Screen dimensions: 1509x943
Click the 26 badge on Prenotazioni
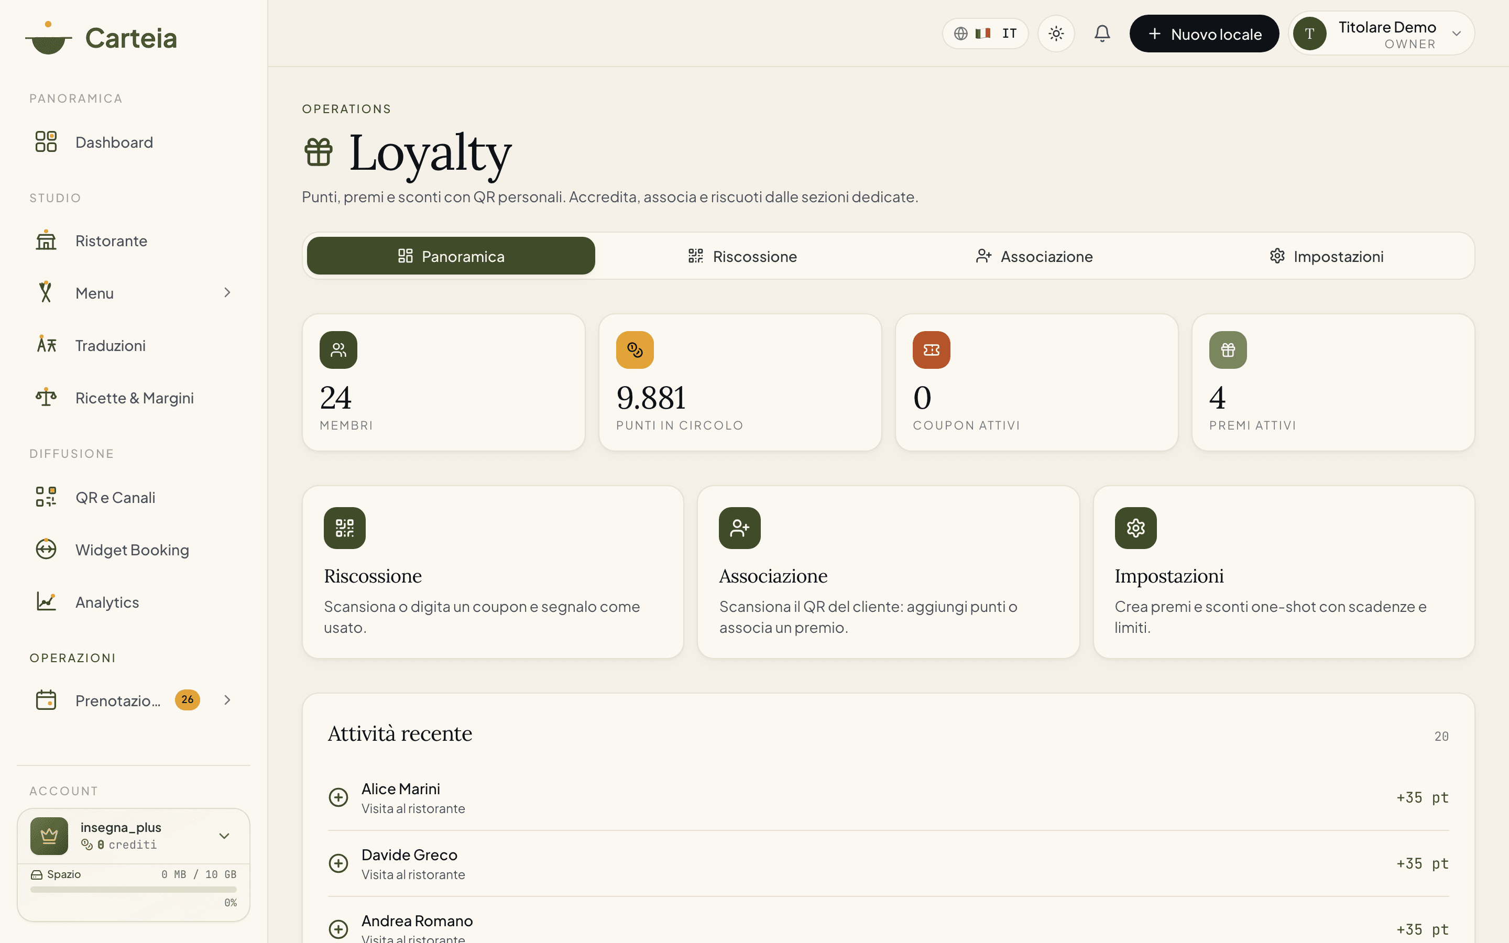(x=187, y=700)
